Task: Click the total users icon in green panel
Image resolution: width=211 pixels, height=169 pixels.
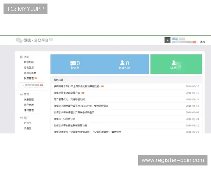Action: coord(174,63)
